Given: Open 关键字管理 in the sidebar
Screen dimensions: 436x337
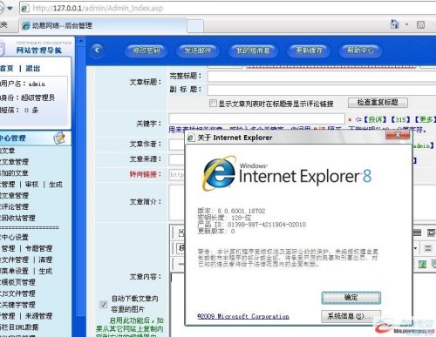Looking at the screenshot, I should pyautogui.click(x=17, y=305).
